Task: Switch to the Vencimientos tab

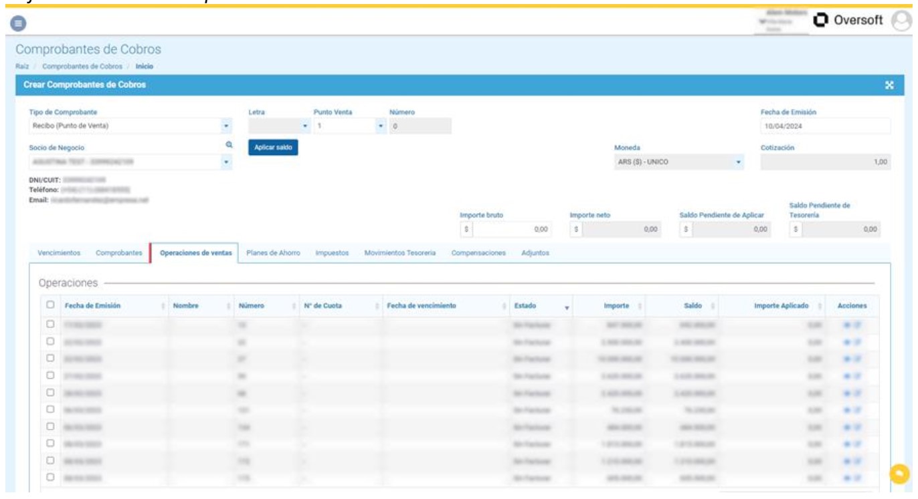Action: click(x=60, y=253)
